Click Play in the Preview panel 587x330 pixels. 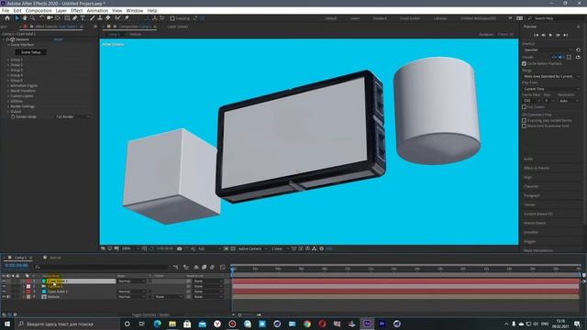tap(550, 35)
